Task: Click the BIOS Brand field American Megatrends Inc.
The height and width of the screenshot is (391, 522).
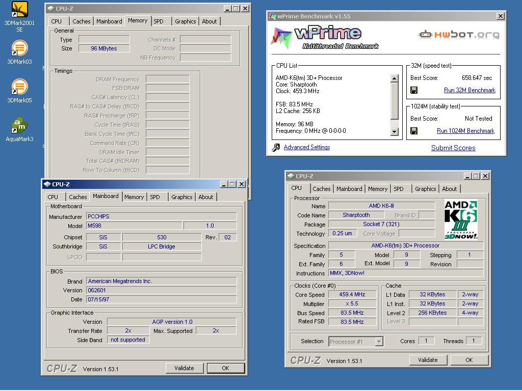Action: click(x=162, y=281)
